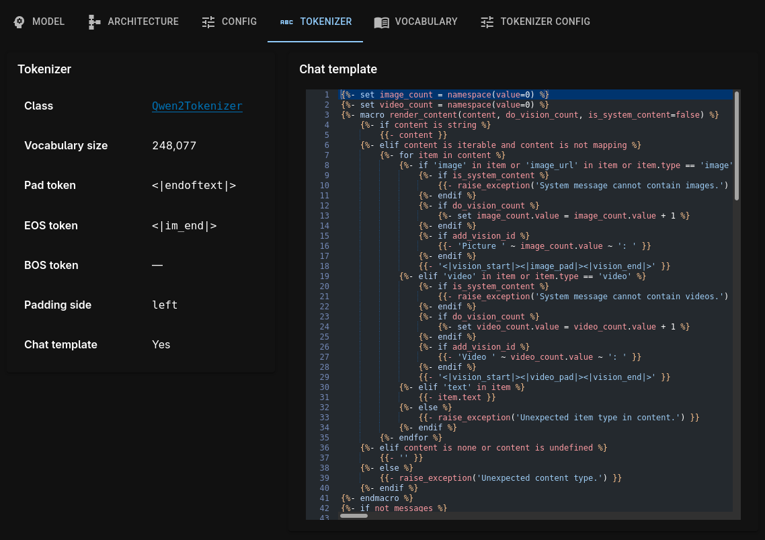Click the macro render_content line
The width and height of the screenshot is (765, 540).
click(529, 115)
